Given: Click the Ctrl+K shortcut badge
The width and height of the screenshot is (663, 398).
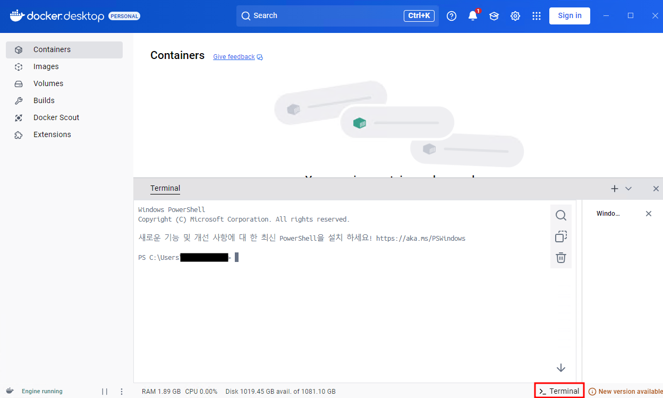Looking at the screenshot, I should pos(419,16).
